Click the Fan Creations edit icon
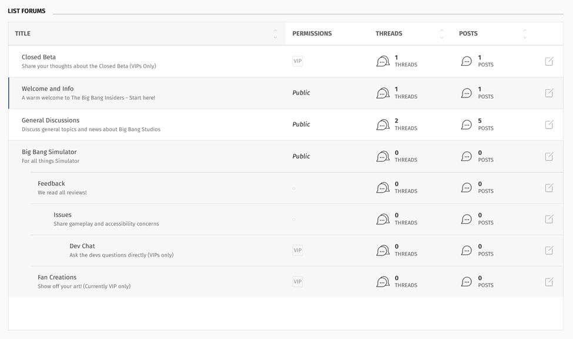 [549, 282]
